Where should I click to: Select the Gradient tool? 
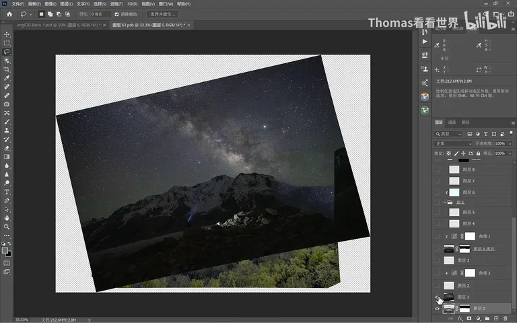7,157
